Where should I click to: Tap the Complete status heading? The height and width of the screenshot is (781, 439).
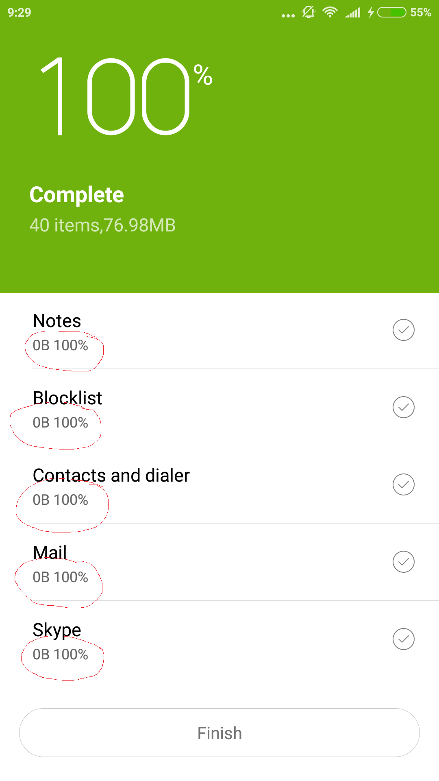coord(77,194)
